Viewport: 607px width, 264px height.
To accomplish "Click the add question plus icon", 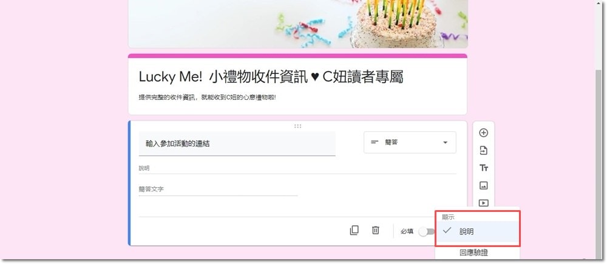I will pyautogui.click(x=484, y=133).
